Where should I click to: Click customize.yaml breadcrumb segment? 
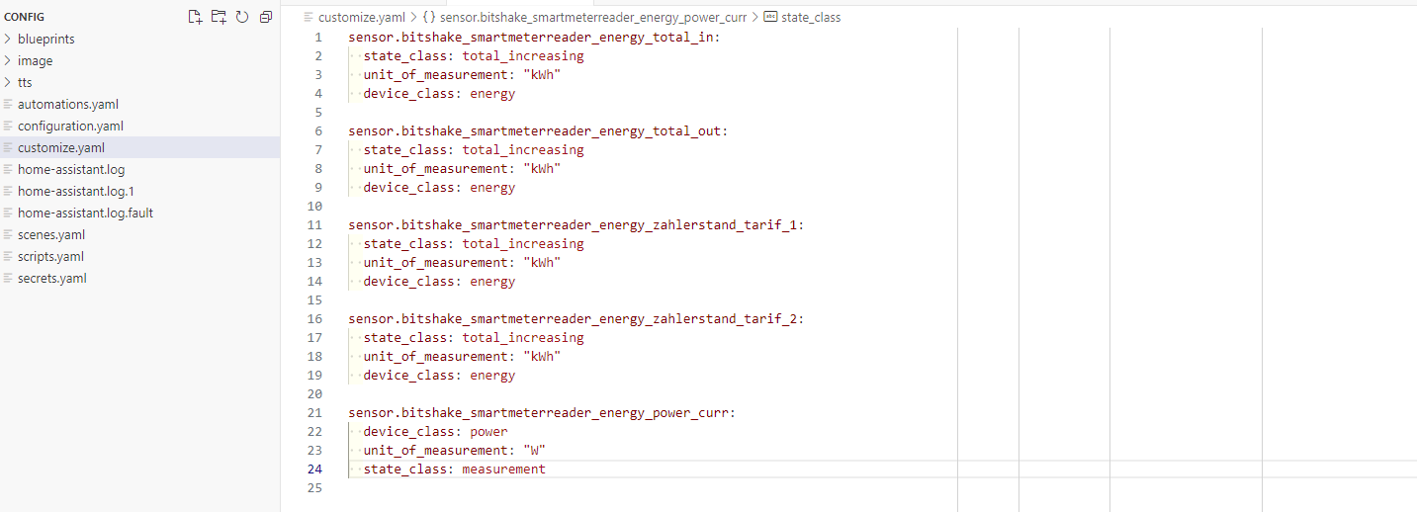tap(361, 17)
